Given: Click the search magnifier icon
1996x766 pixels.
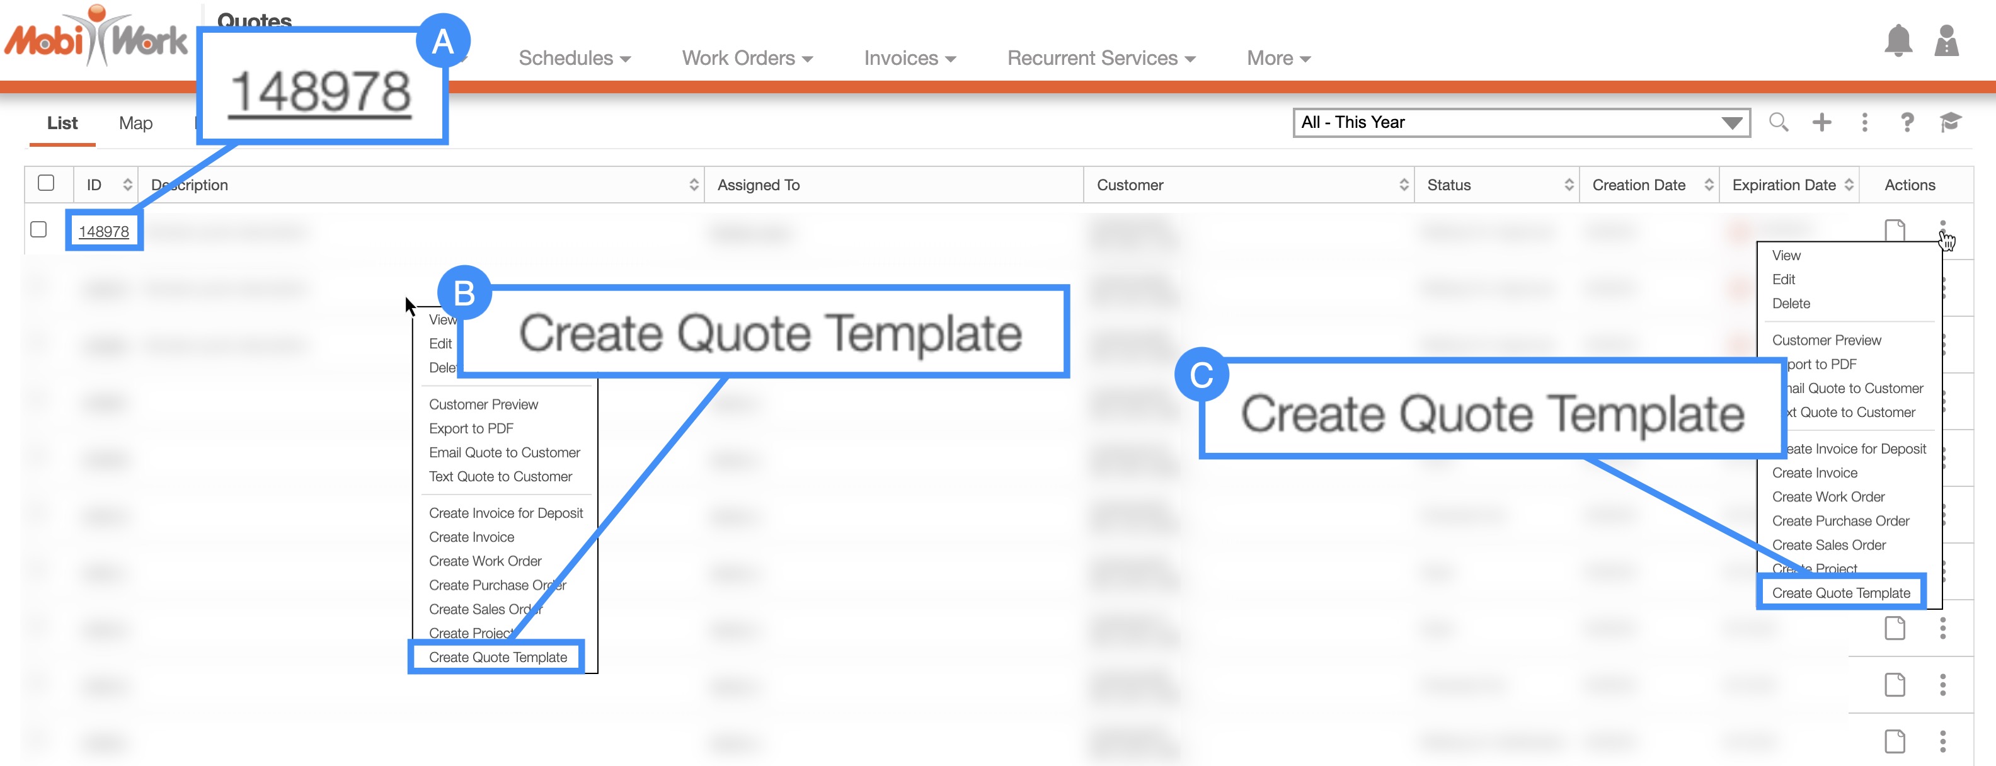Looking at the screenshot, I should click(1778, 122).
